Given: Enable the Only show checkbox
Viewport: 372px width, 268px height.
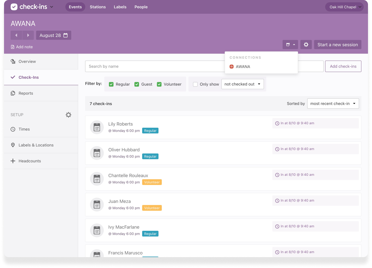Looking at the screenshot, I should click(x=195, y=84).
